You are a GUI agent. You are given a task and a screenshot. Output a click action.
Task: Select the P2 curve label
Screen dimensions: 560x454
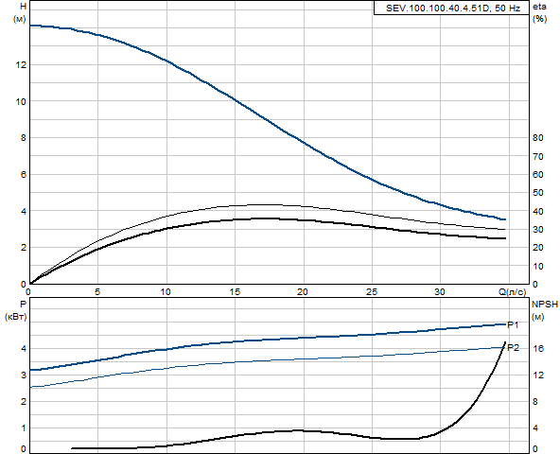coord(514,347)
